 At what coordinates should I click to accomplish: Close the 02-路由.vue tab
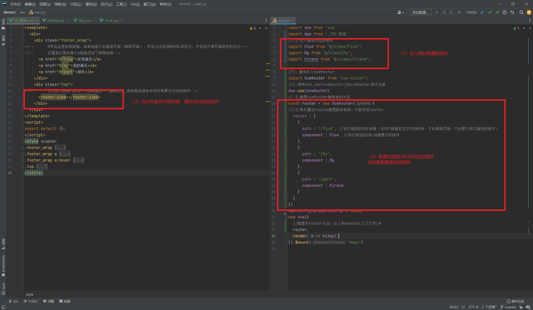click(36, 20)
